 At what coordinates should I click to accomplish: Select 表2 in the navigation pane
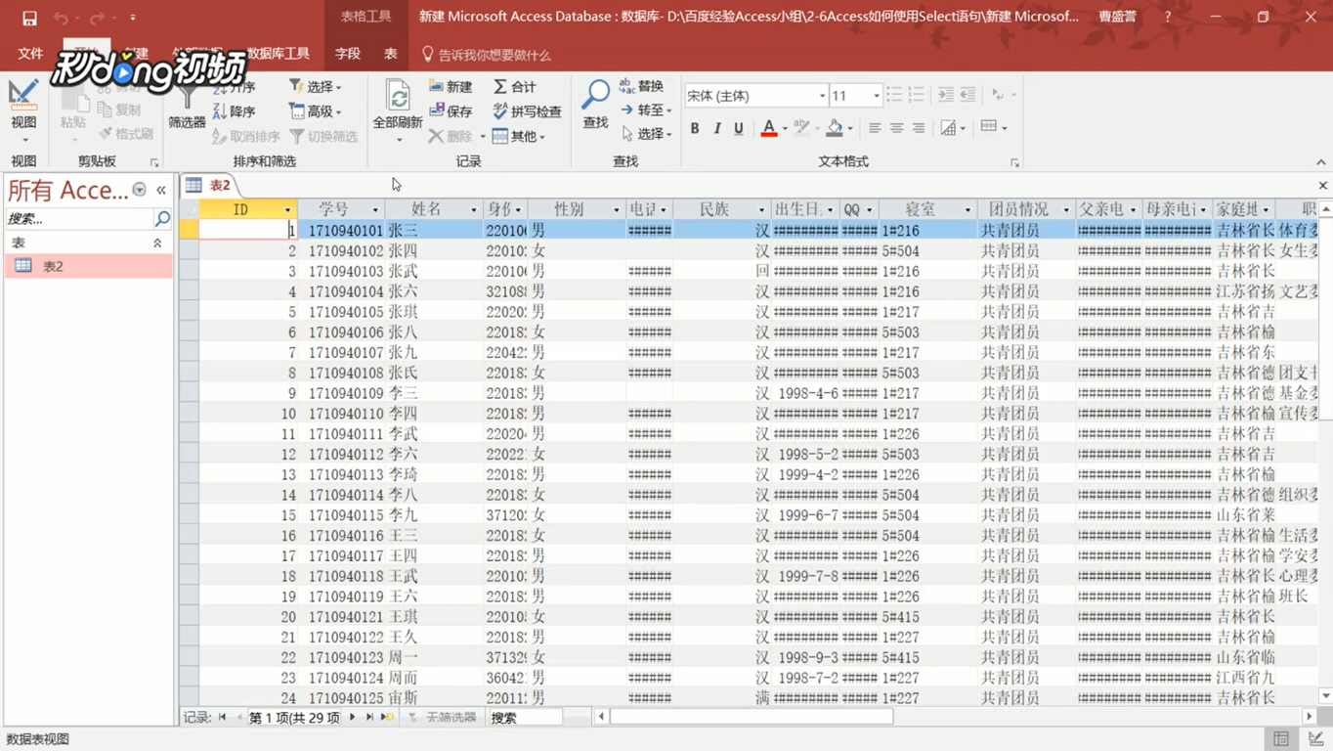click(89, 266)
